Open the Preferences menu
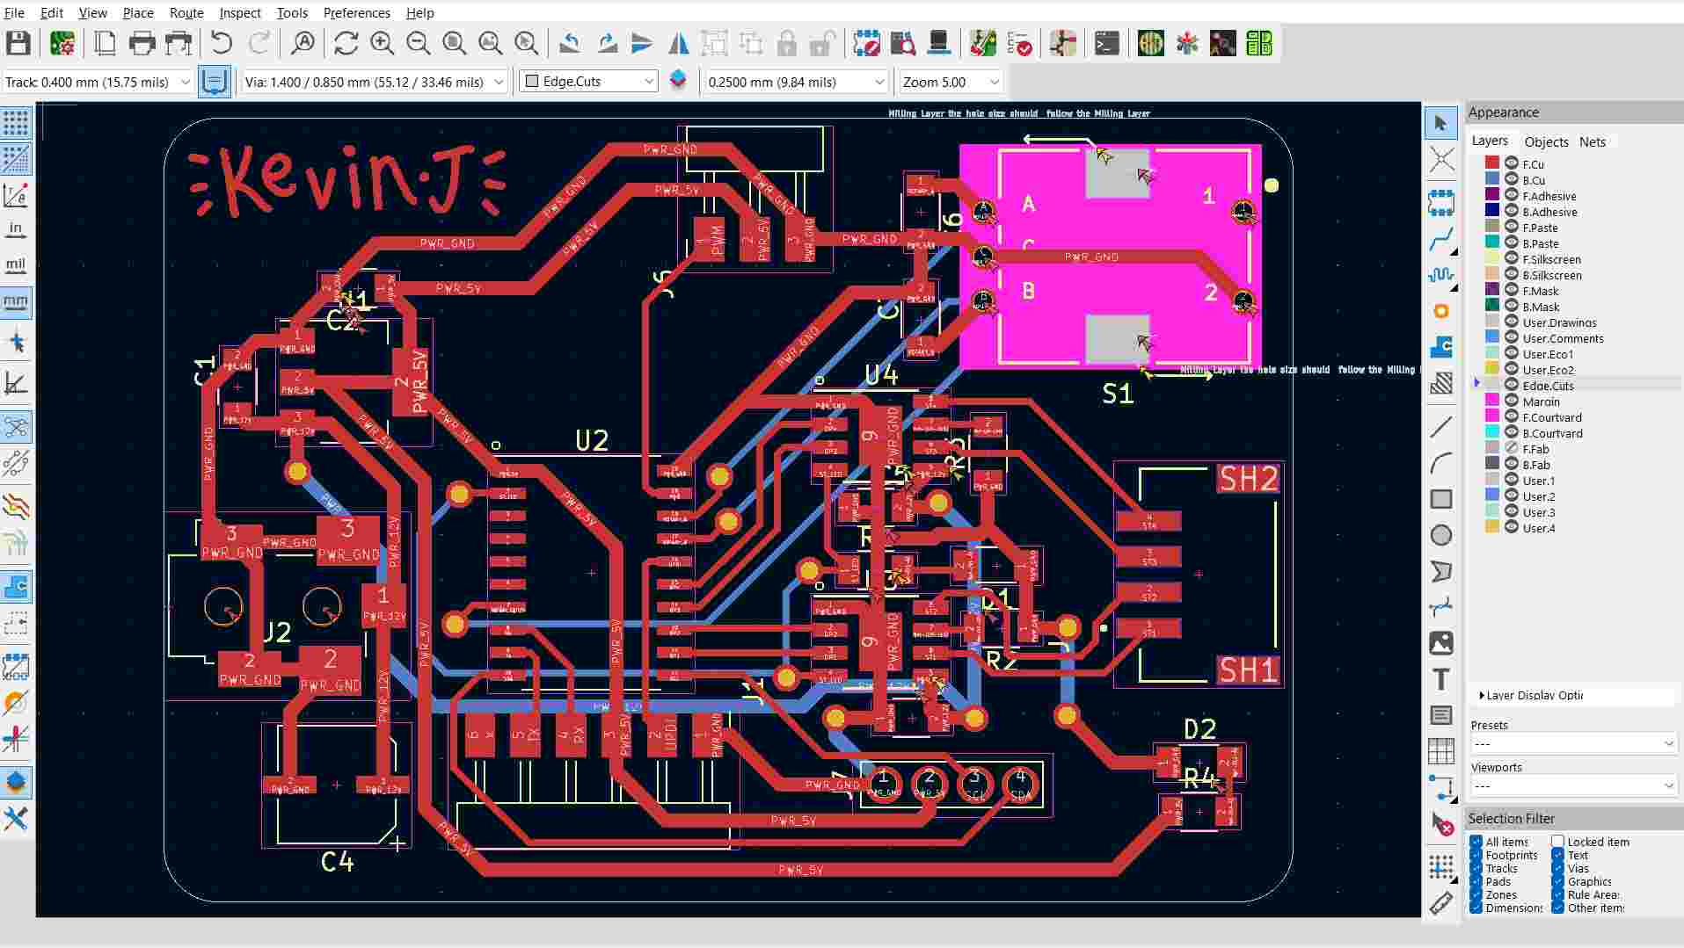This screenshot has height=948, width=1684. click(356, 13)
